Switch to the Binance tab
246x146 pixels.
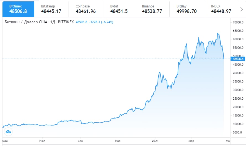(152, 9)
